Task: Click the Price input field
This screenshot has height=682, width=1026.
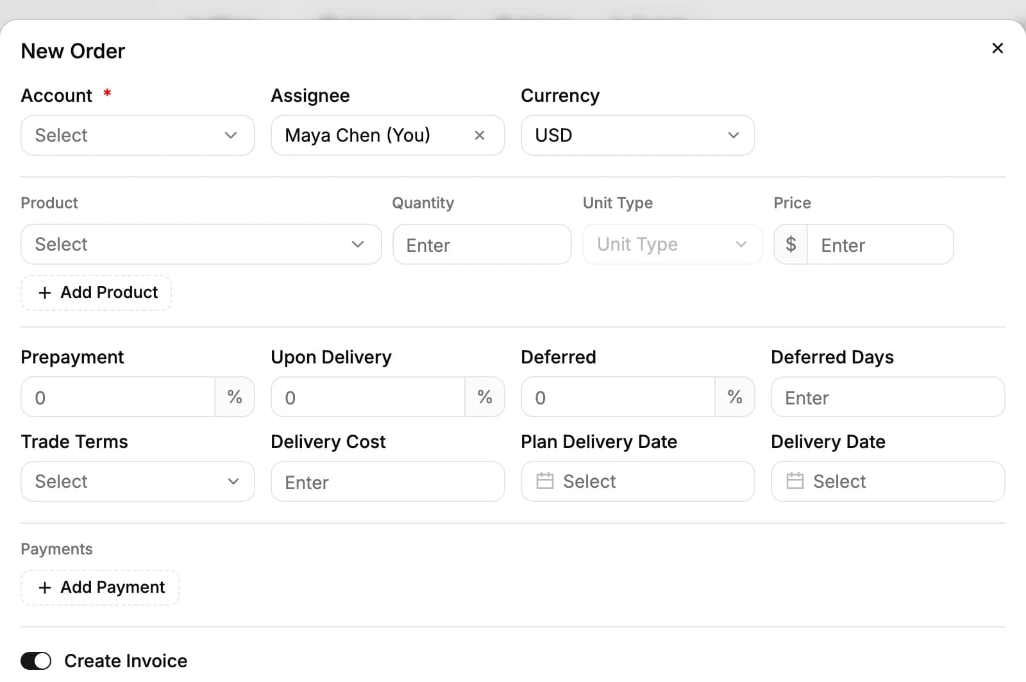Action: tap(880, 244)
